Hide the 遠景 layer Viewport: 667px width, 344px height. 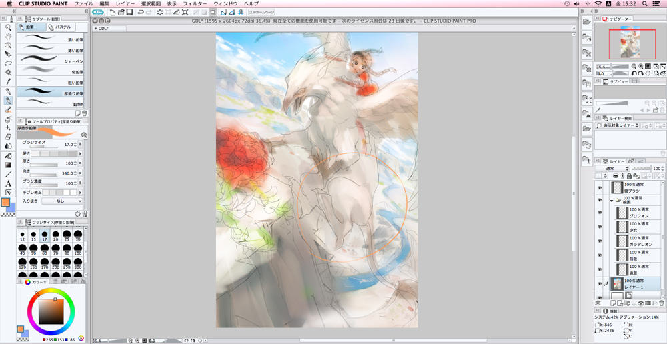pyautogui.click(x=600, y=269)
